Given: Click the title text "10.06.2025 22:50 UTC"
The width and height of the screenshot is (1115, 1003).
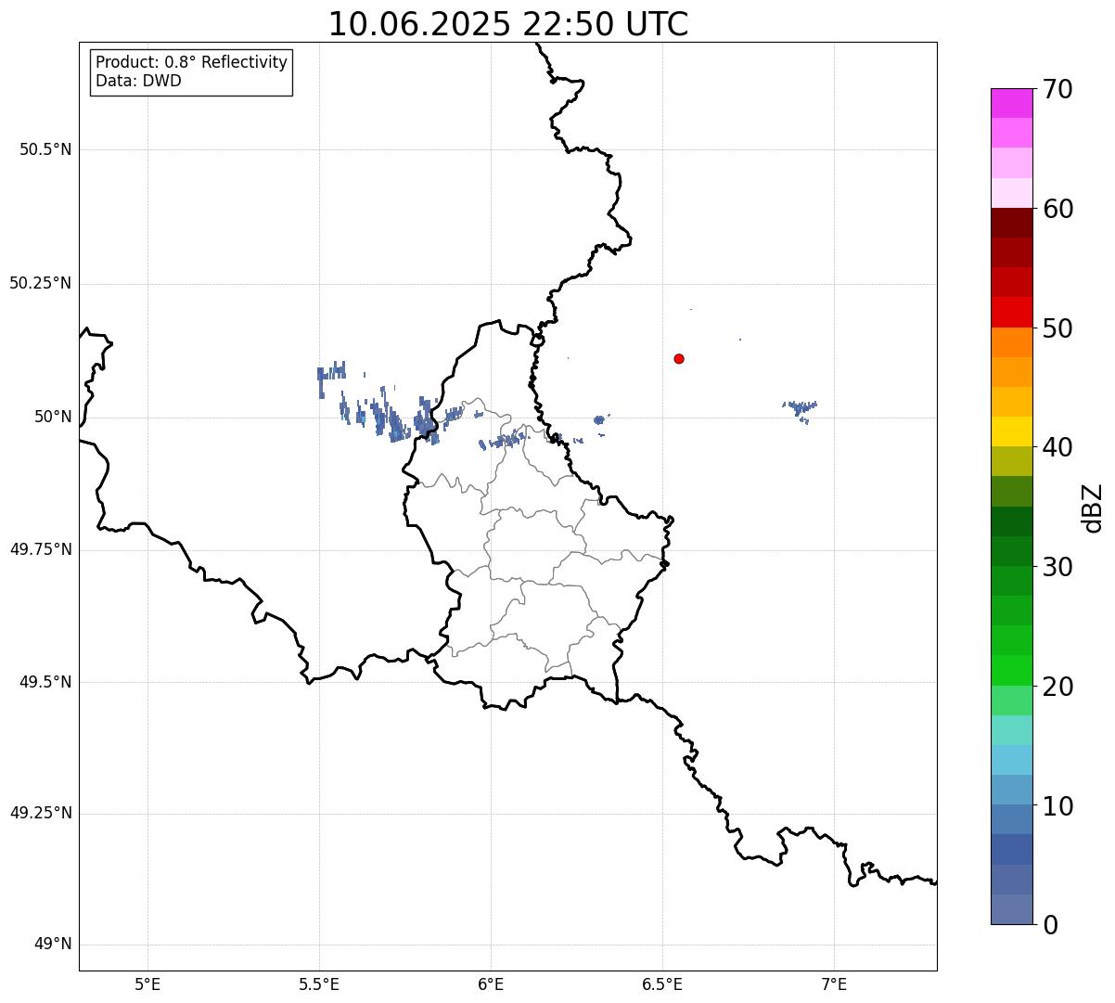Looking at the screenshot, I should pos(508,24).
